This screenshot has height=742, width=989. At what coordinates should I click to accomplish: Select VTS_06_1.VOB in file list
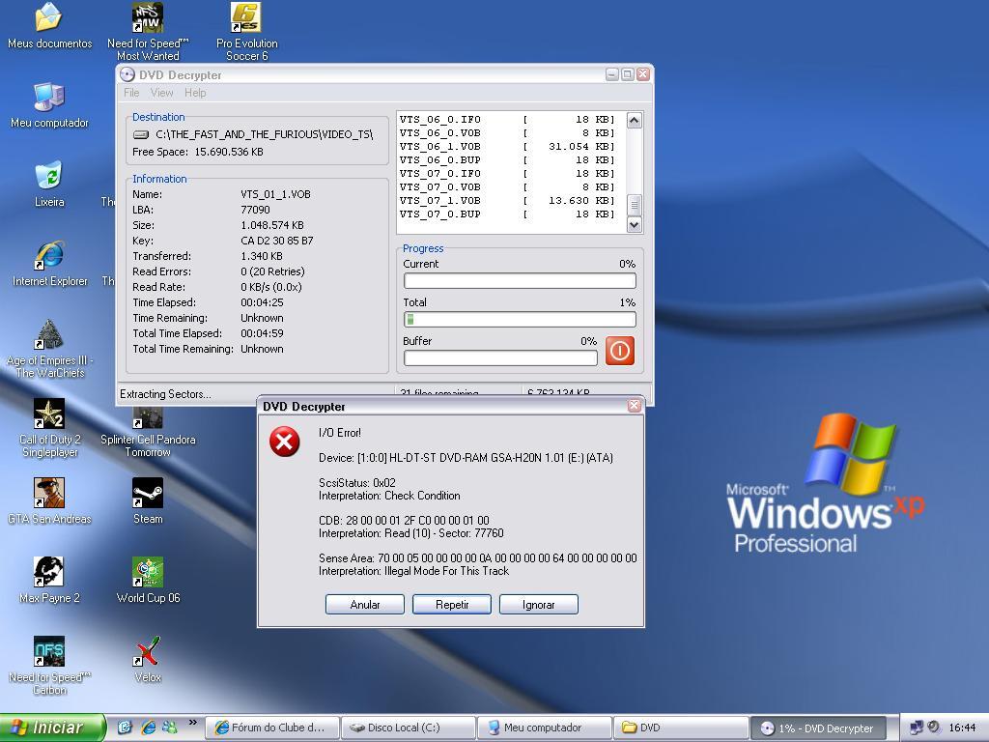click(507, 147)
